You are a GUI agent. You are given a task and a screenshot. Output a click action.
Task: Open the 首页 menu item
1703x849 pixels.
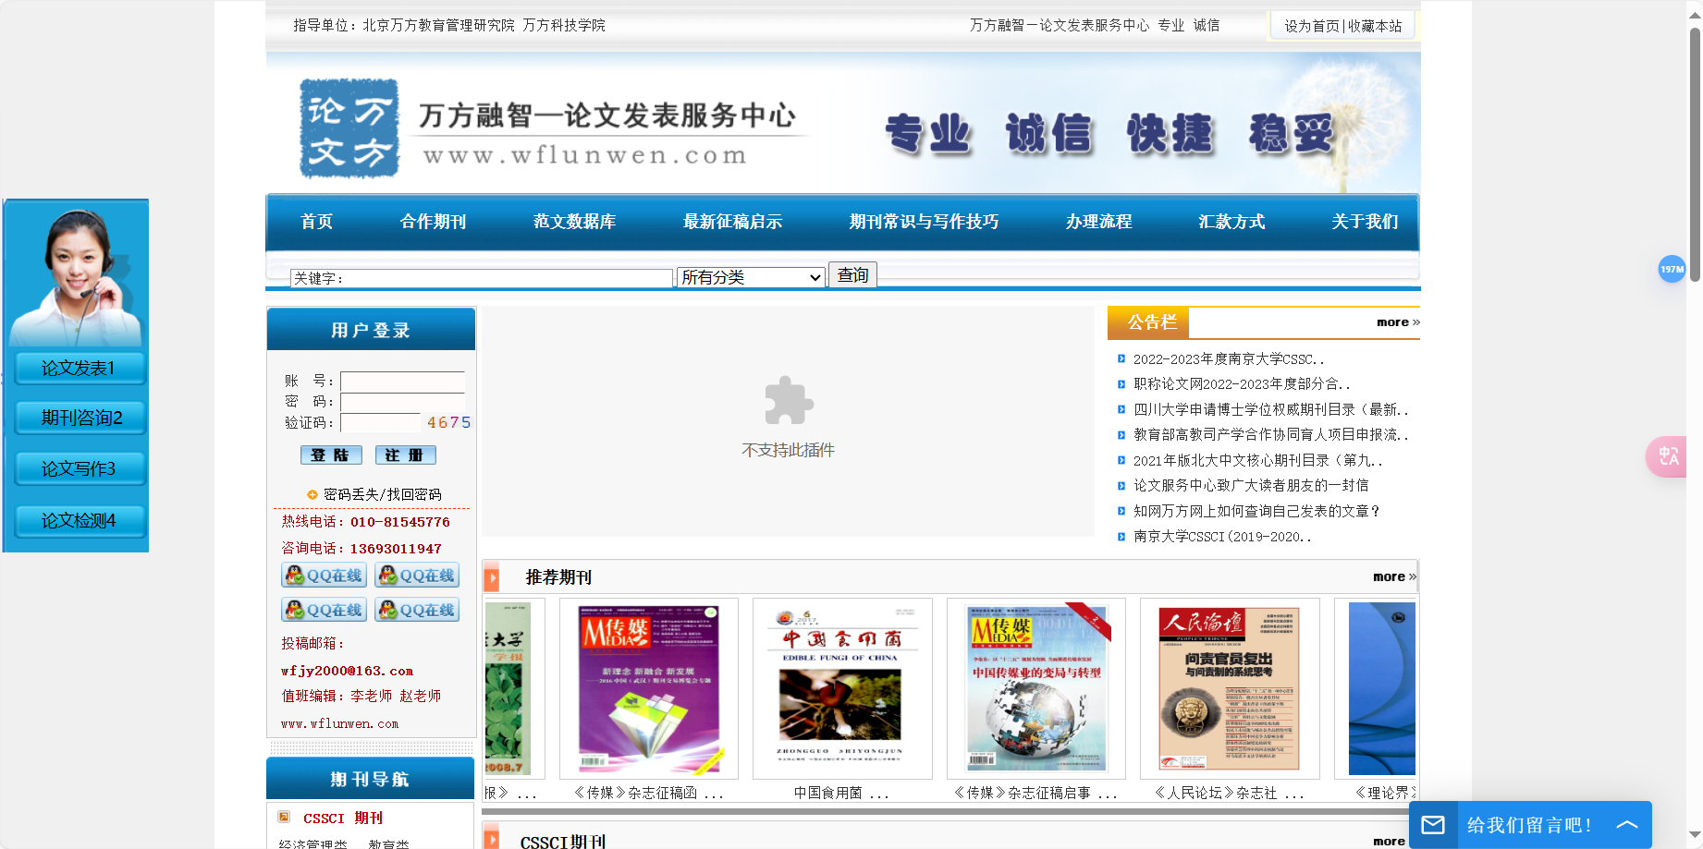(x=315, y=222)
